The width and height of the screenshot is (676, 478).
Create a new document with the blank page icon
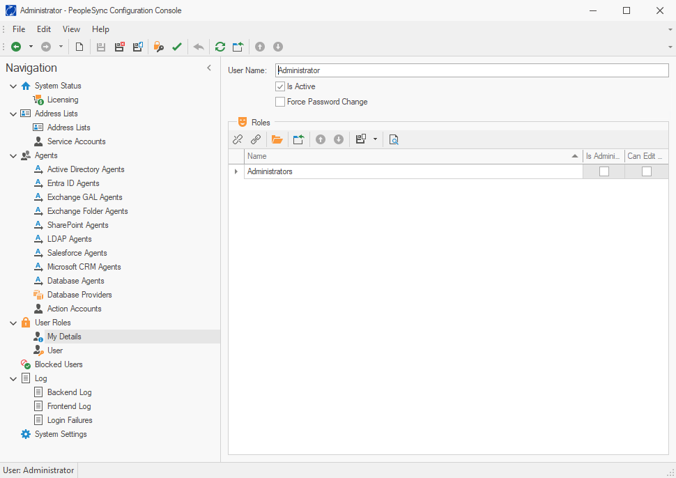[79, 47]
